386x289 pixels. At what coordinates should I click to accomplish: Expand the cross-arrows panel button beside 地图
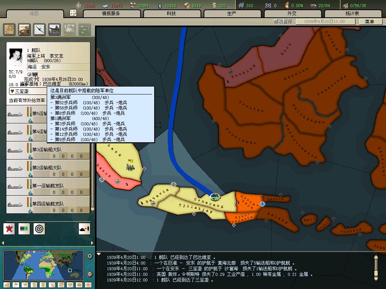(73, 13)
